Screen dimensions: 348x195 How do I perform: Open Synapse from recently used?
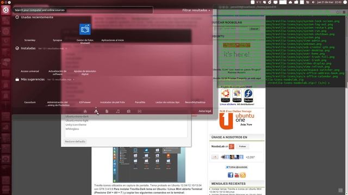pyautogui.click(x=58, y=40)
